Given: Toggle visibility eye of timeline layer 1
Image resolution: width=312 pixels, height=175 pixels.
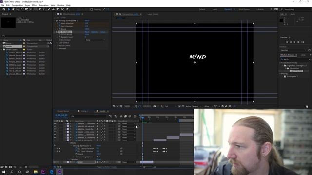Looking at the screenshot, I should (x=55, y=123).
